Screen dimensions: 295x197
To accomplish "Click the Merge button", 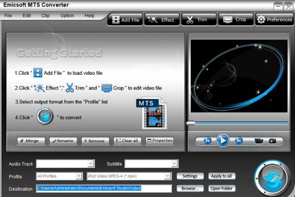I will click(31, 141).
